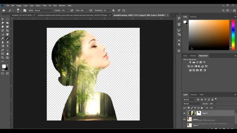
Task: Select the Layer 2 layer mask thumbnail
Action: pyautogui.click(x=199, y=113)
